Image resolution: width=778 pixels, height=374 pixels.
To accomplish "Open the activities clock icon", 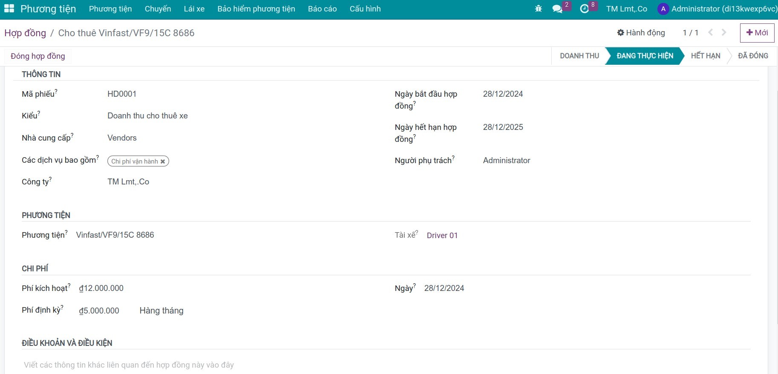I will [x=585, y=9].
